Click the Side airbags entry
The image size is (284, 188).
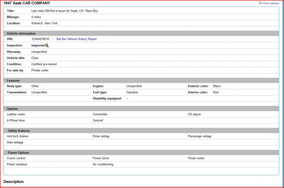pos(15,142)
